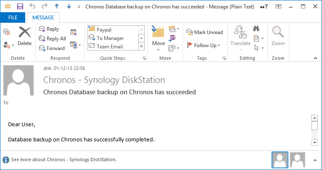Image resolution: width=322 pixels, height=170 pixels.
Task: Collapse the ribbon with the chevron
Action: tap(315, 58)
